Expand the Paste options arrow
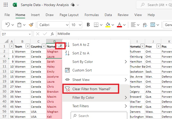This screenshot has width=172, height=119. [x=24, y=25]
